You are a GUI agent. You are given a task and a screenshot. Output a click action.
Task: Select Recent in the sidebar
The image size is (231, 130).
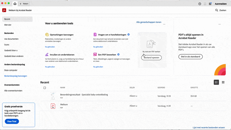[x=17, y=19]
